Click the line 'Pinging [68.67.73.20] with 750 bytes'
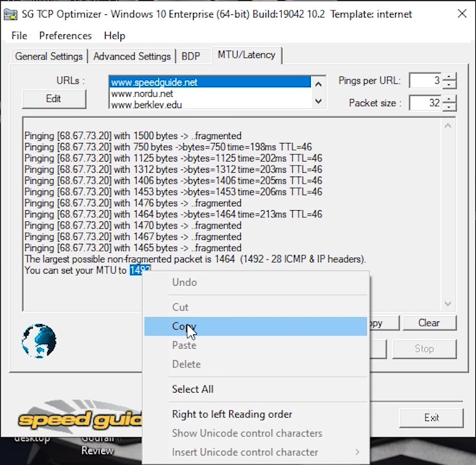 coord(168,147)
